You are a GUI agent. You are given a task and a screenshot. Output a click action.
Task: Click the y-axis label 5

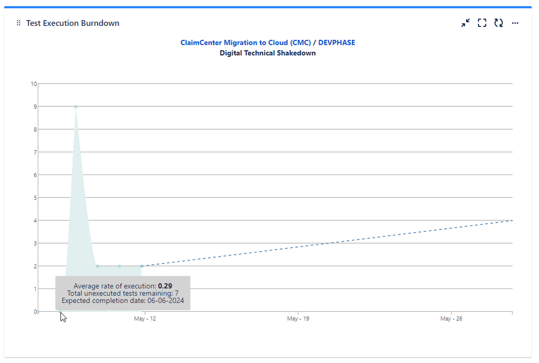pyautogui.click(x=35, y=198)
